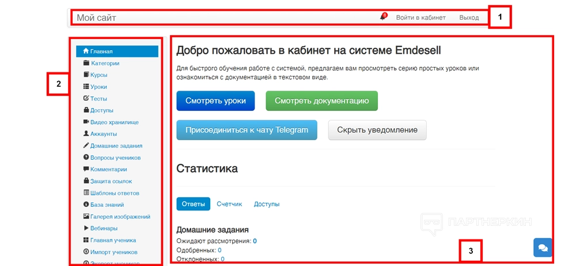Click Присоединиться к чату Telegram
The height and width of the screenshot is (266, 561).
point(247,130)
